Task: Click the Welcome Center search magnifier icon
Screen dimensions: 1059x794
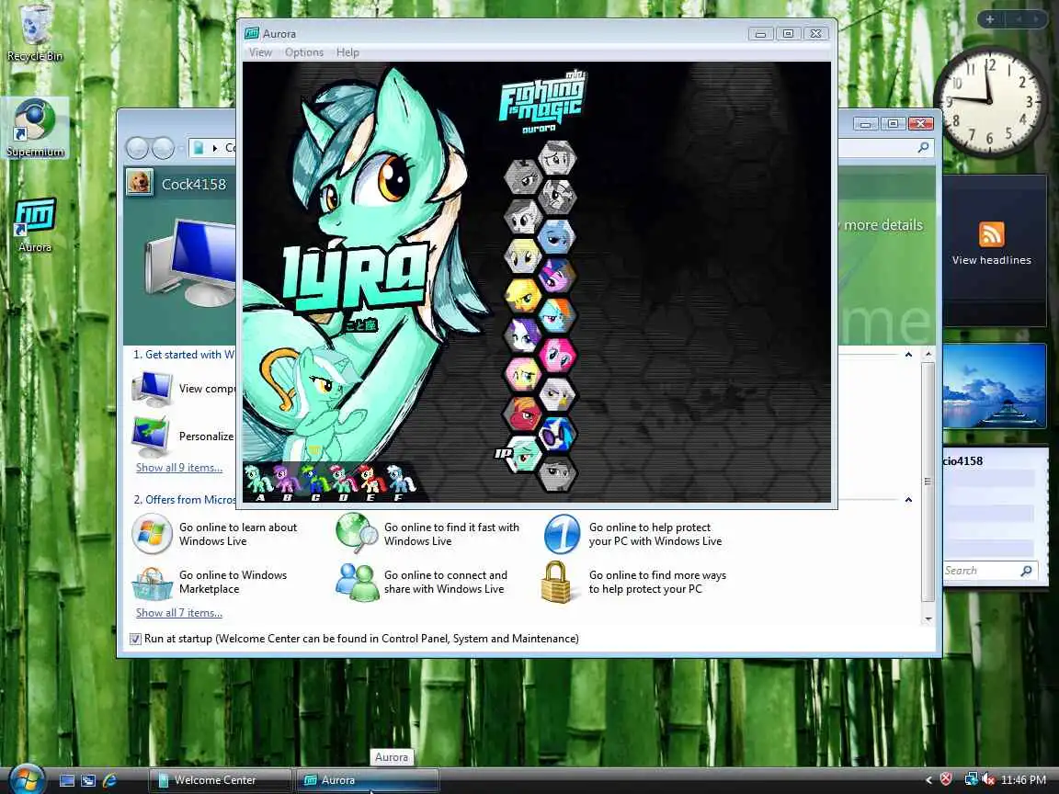Action: pos(923,147)
